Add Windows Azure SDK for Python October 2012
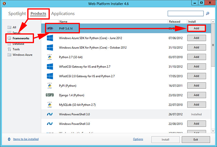 pyautogui.click(x=196, y=47)
